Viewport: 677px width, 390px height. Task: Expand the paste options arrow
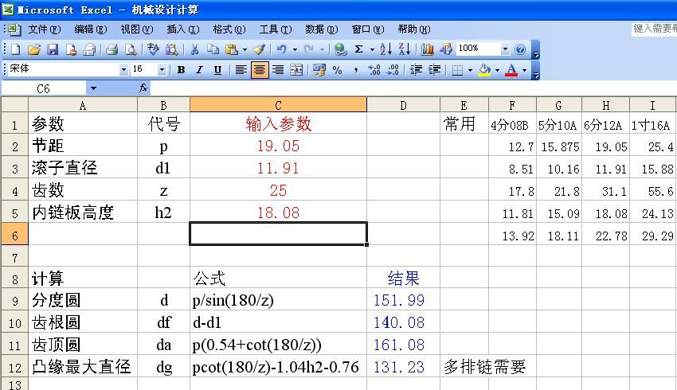tap(245, 49)
